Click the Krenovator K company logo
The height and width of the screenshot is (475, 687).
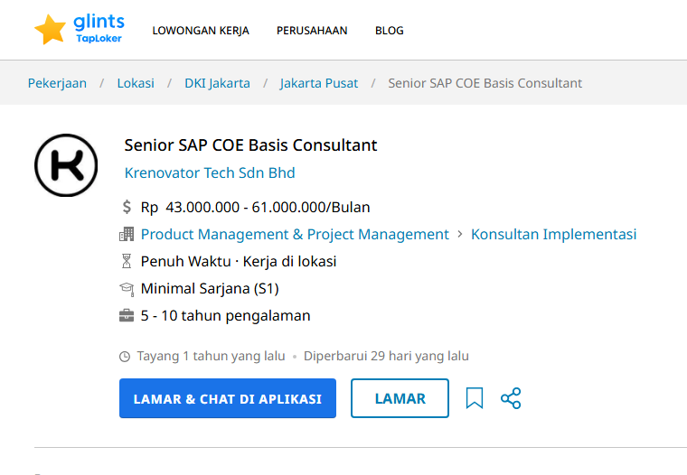[66, 165]
